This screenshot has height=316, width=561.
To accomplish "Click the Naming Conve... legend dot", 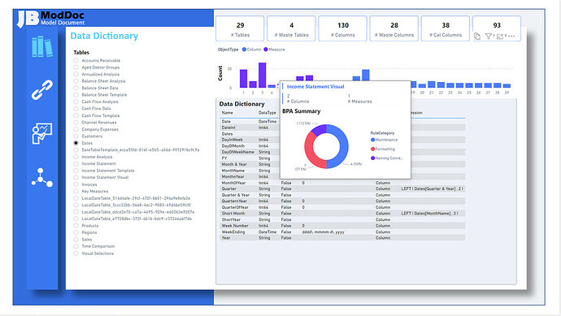I will coord(373,158).
